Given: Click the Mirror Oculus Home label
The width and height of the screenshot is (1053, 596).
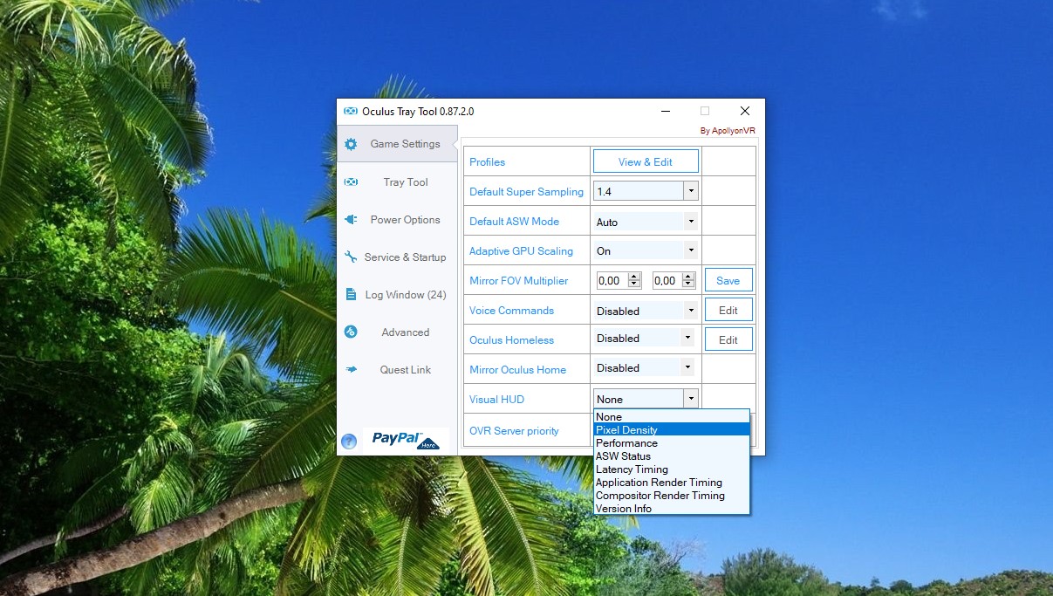Looking at the screenshot, I should click(x=517, y=369).
